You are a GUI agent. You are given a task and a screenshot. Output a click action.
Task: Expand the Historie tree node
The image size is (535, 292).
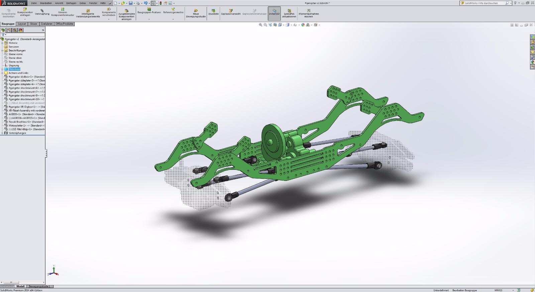click(x=2, y=43)
